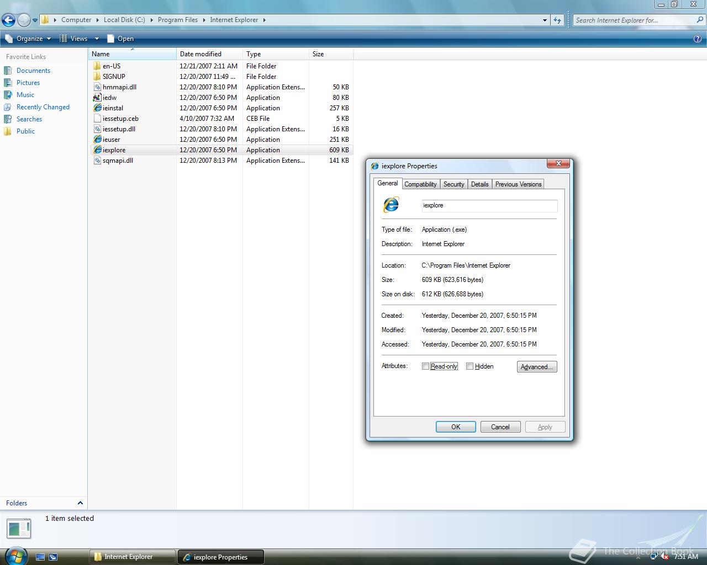Click the Refresh button in address bar
Screen dimensions: 707x565
tap(557, 20)
